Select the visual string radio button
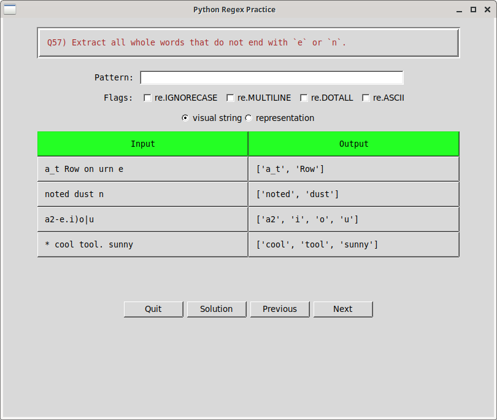Viewport: 497px width, 420px height. (x=185, y=118)
